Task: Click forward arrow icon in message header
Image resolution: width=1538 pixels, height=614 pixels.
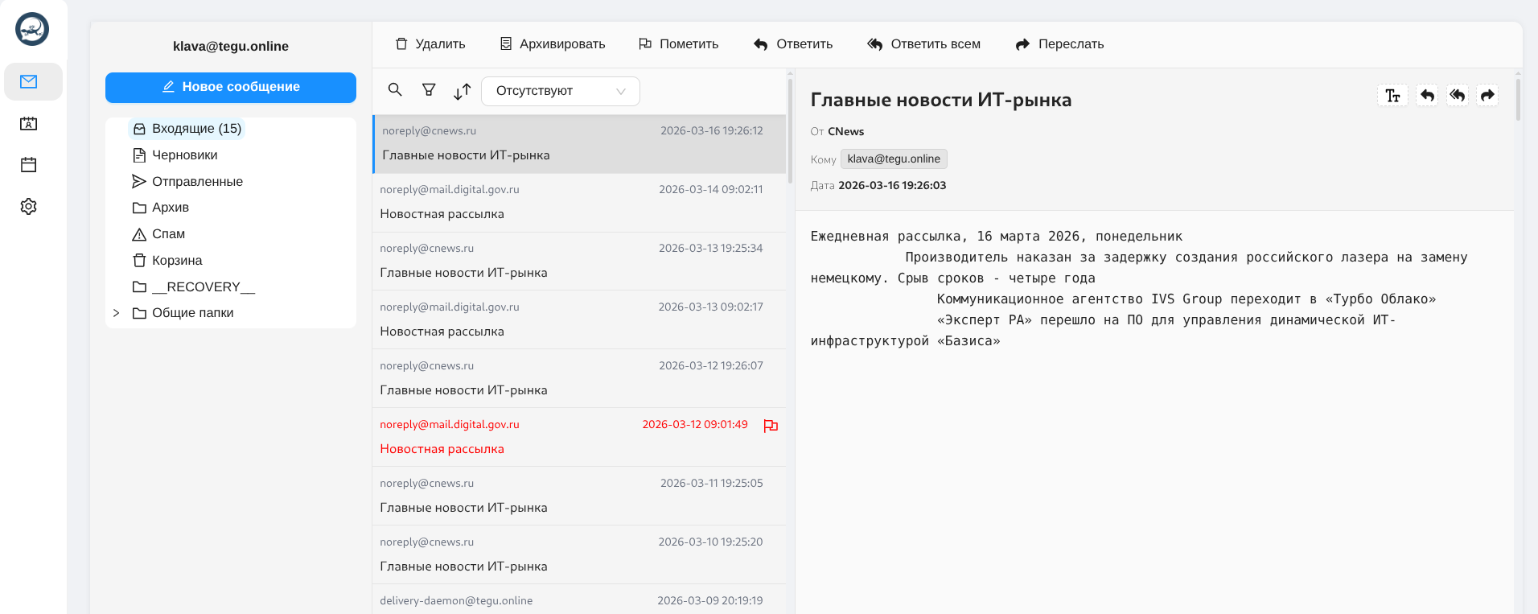Action: click(1487, 96)
